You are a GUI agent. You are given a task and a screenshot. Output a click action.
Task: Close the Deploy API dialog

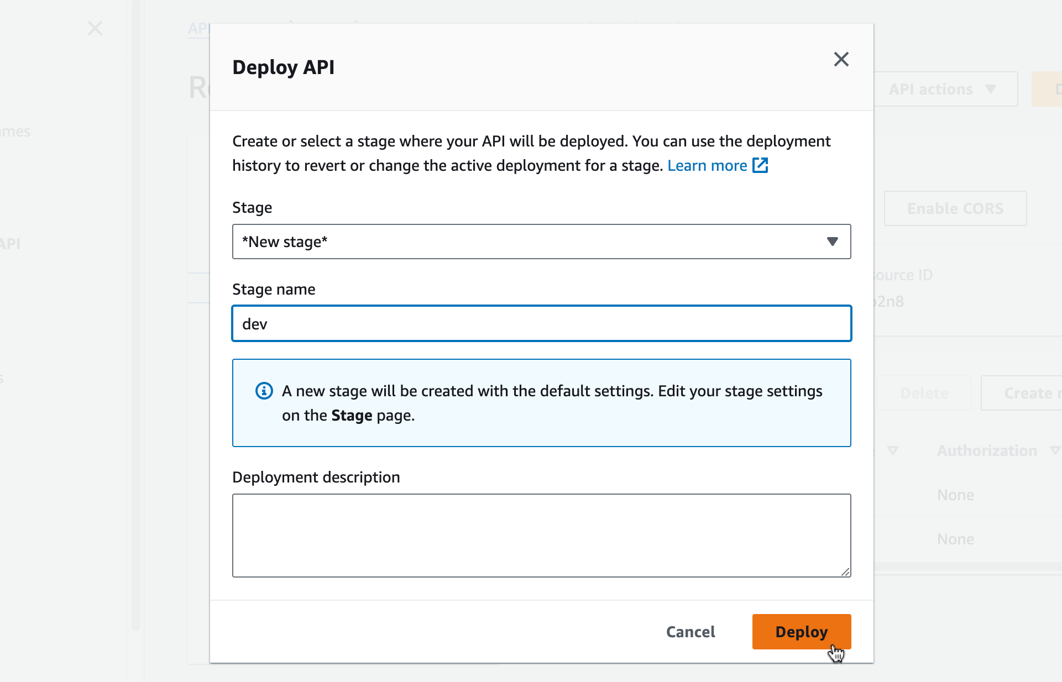841,59
